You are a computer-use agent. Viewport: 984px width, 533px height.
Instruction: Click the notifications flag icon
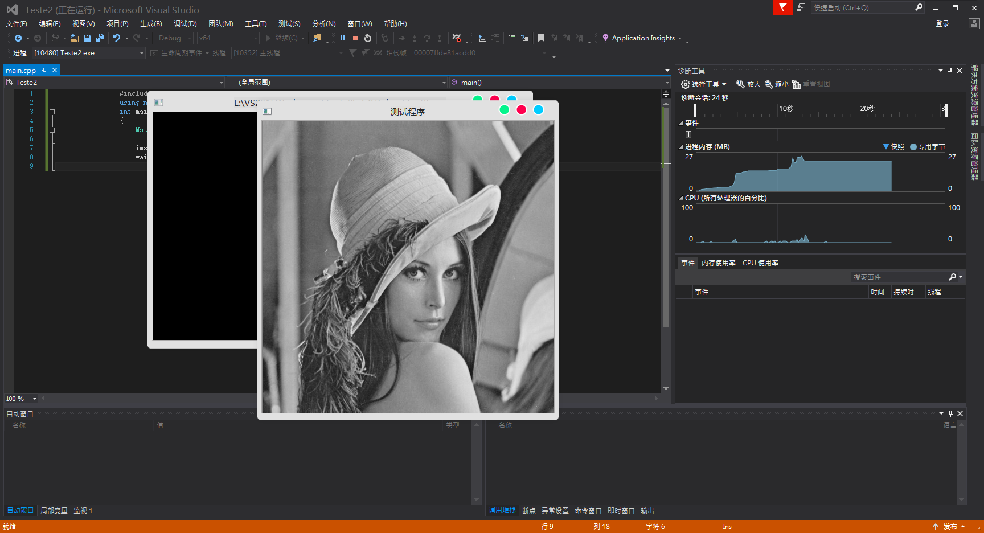coord(782,7)
